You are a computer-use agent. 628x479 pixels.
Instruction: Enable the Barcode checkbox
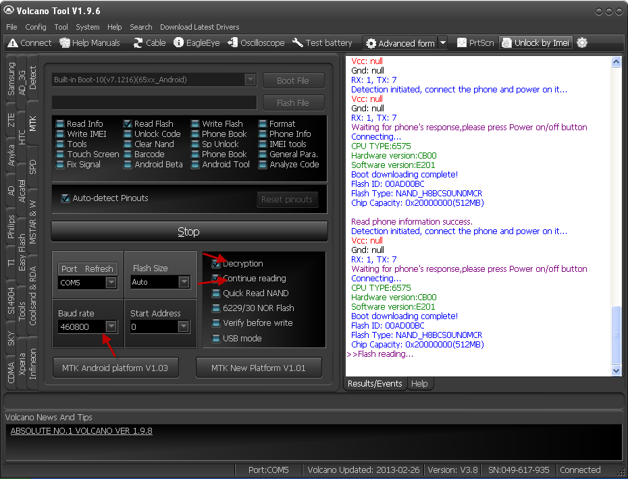tap(128, 154)
